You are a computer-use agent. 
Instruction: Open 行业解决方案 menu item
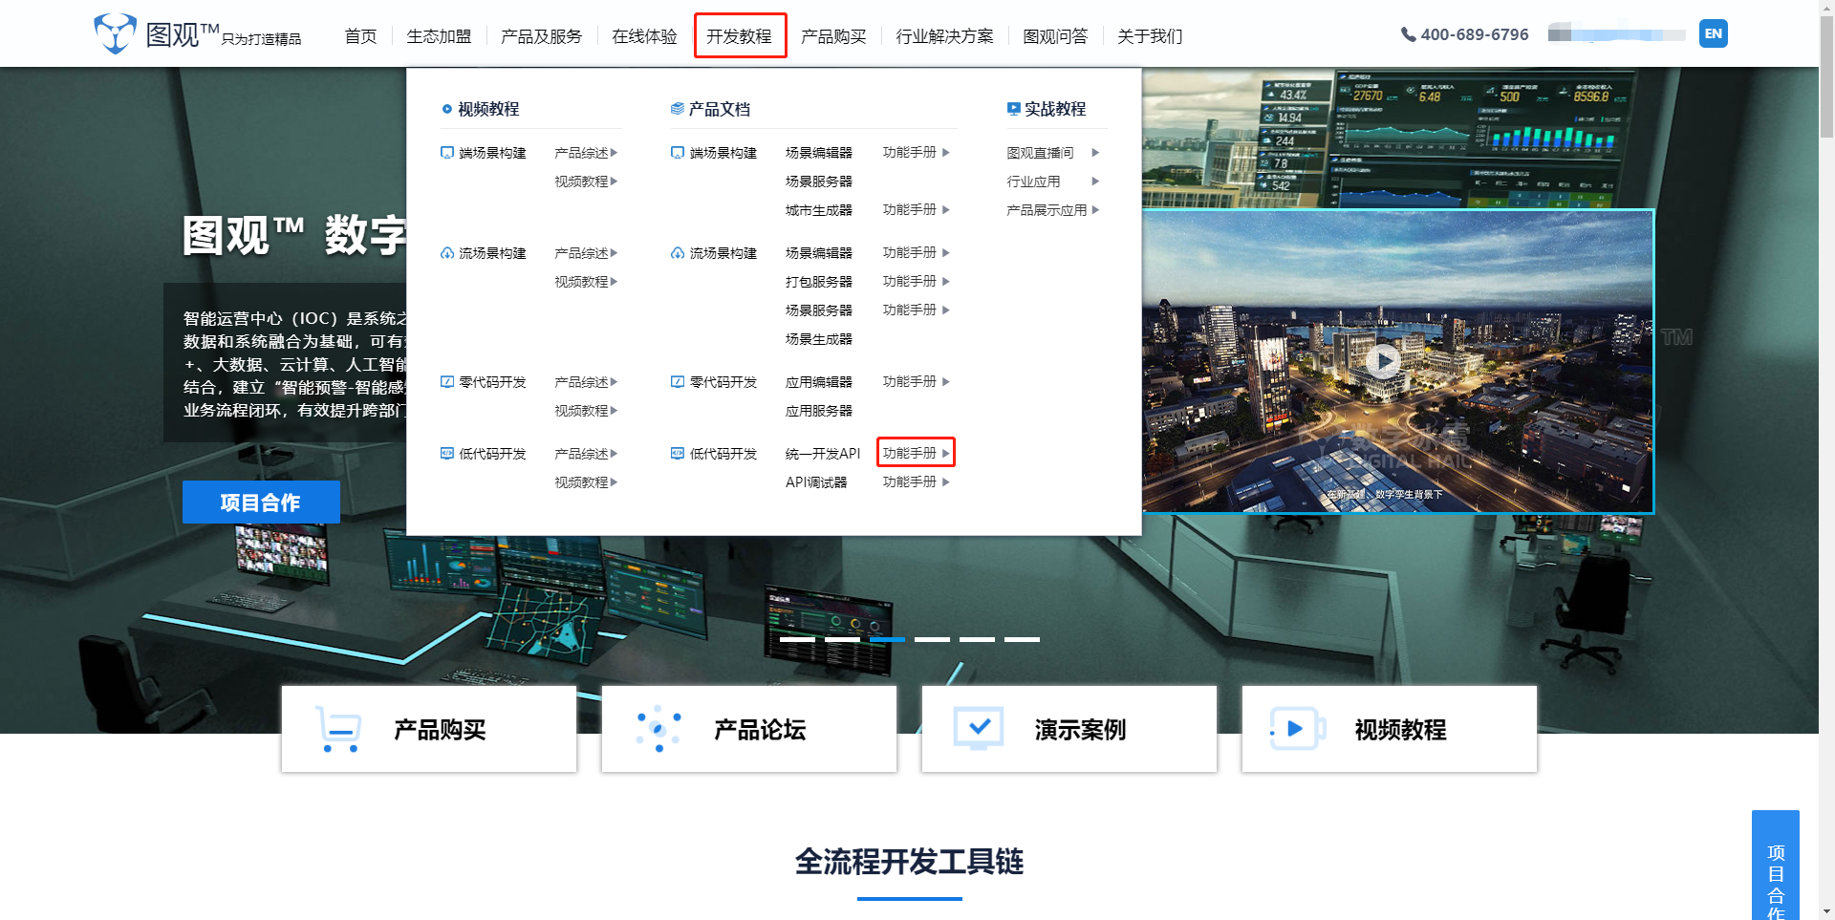click(944, 36)
